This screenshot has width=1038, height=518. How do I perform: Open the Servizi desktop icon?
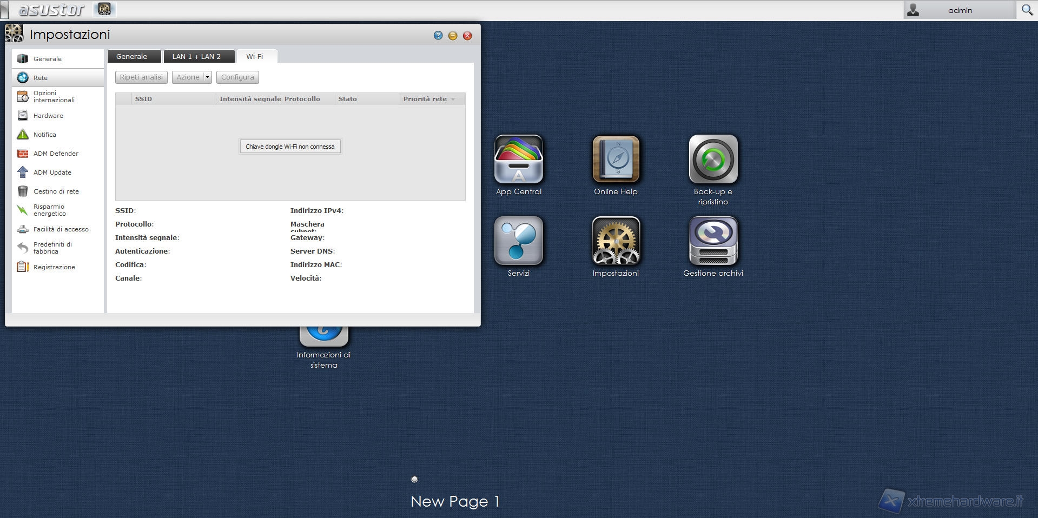point(518,241)
